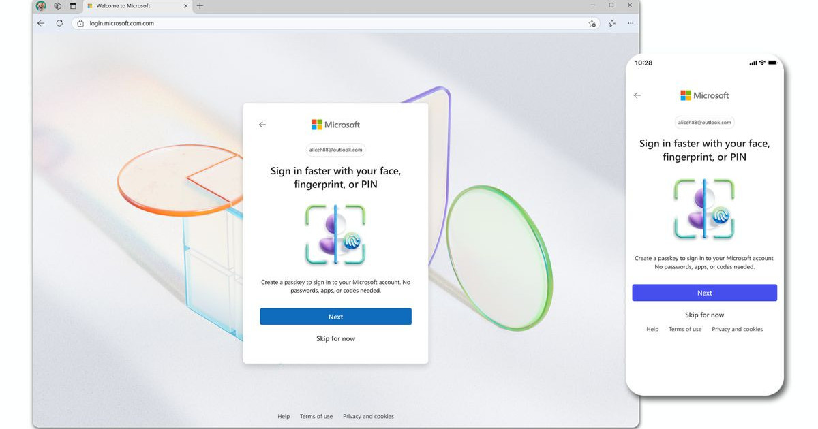Tap aliceh88@outlook.com chip on phone
Image resolution: width=818 pixels, height=429 pixels.
704,123
